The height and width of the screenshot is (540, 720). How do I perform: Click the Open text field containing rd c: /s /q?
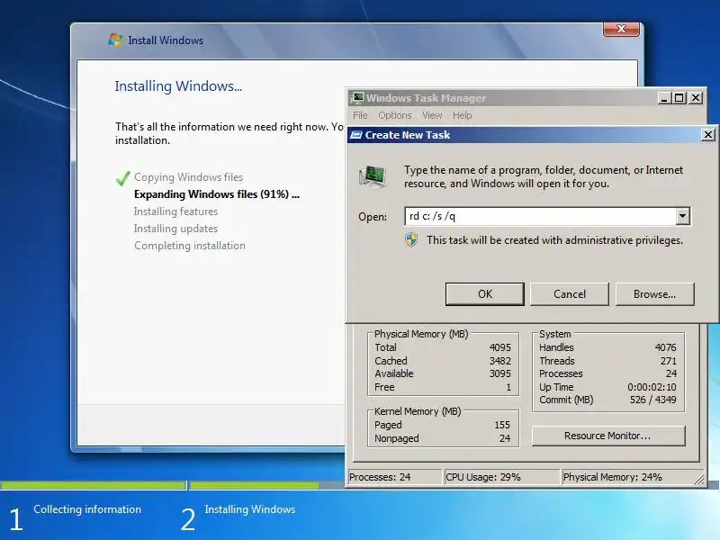[541, 216]
